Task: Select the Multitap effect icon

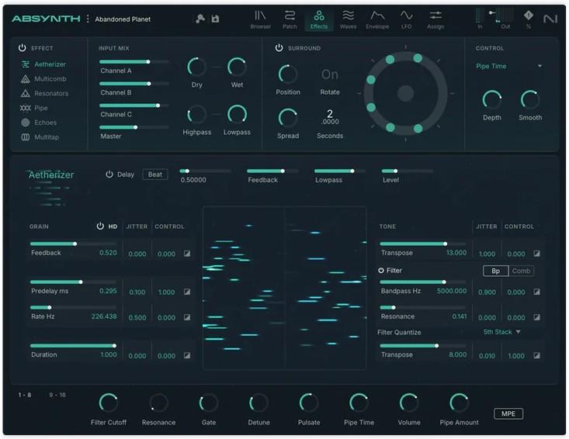Action: pyautogui.click(x=26, y=137)
